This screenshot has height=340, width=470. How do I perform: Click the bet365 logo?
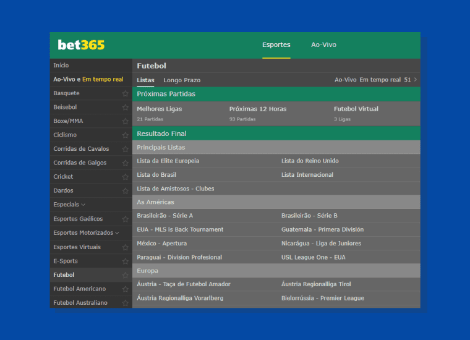pos(81,45)
